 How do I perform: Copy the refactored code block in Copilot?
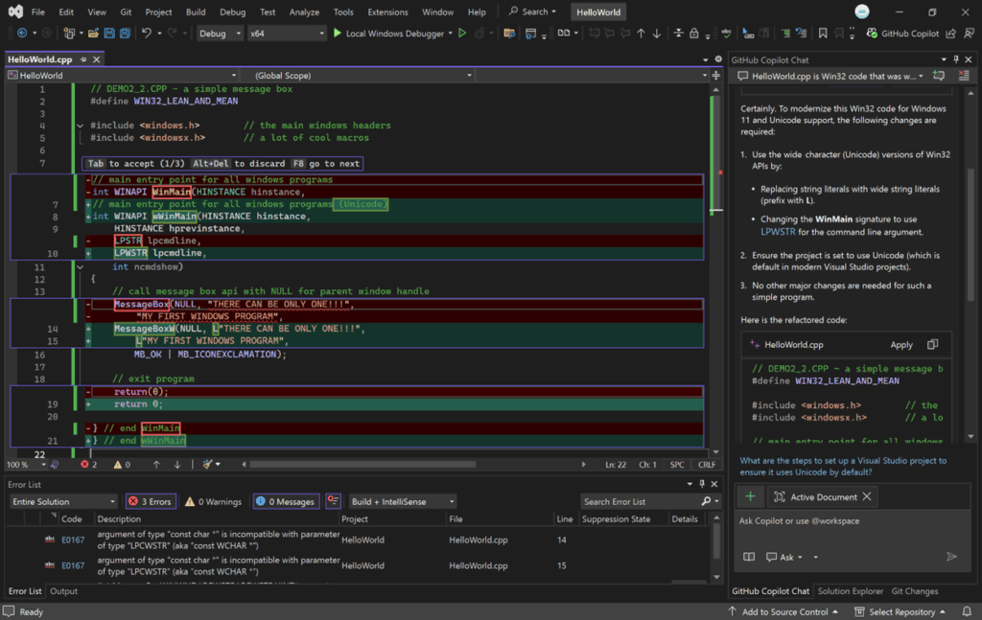point(932,345)
